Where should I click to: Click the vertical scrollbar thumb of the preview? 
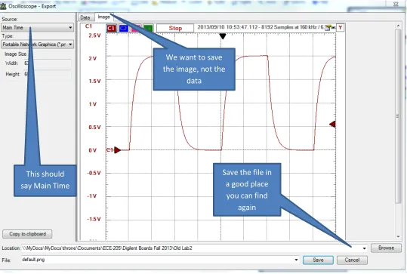click(x=398, y=116)
